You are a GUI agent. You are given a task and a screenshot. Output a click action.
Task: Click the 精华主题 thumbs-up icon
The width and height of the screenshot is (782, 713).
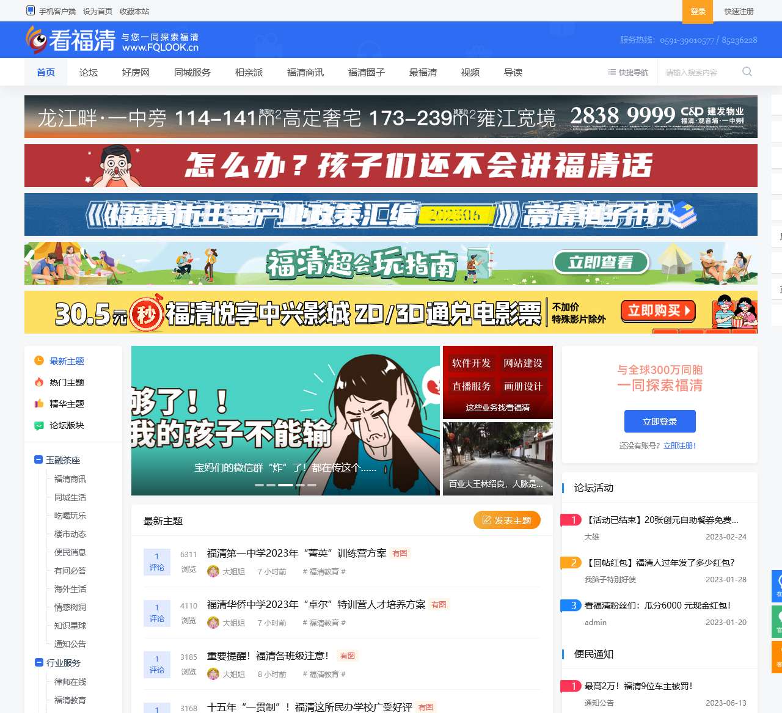point(39,403)
